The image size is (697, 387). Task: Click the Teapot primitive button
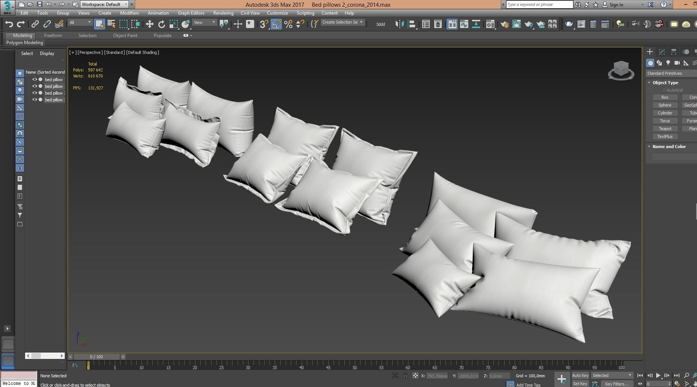pyautogui.click(x=665, y=129)
